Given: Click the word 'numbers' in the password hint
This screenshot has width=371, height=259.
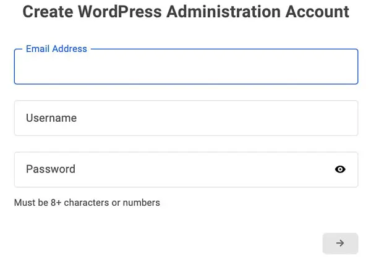Looking at the screenshot, I should [x=142, y=203].
